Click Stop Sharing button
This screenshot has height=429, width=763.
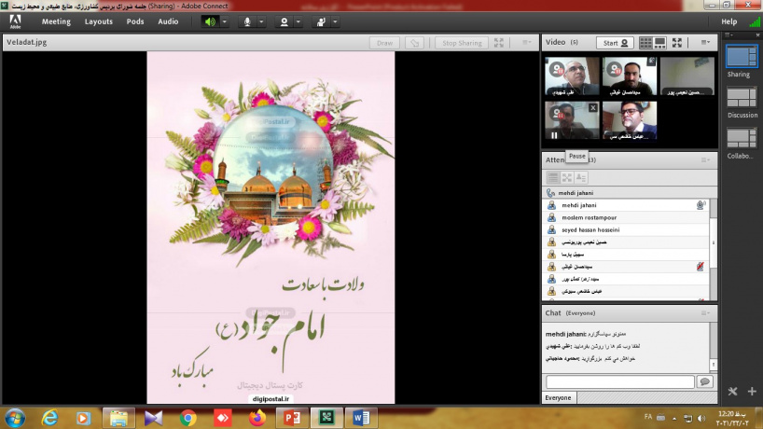coord(462,43)
